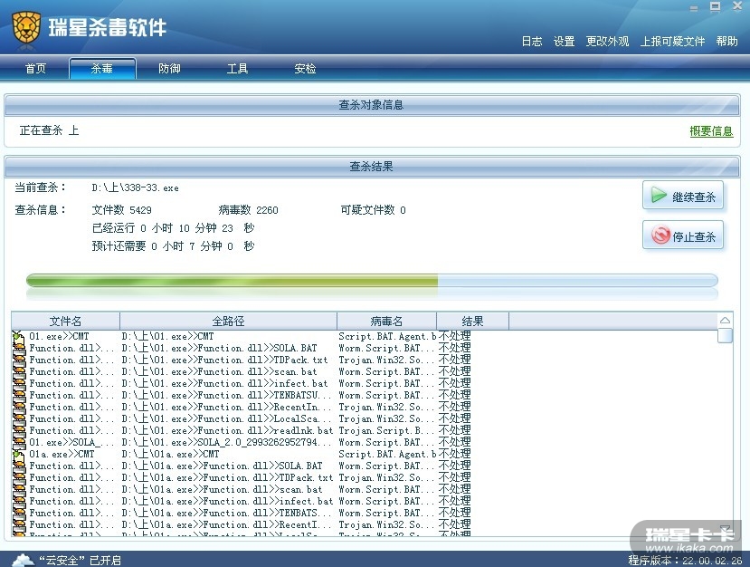Select the D:\上\01a.exe>>CMT path entry
Viewport: 750px width, 567px height.
(x=170, y=454)
